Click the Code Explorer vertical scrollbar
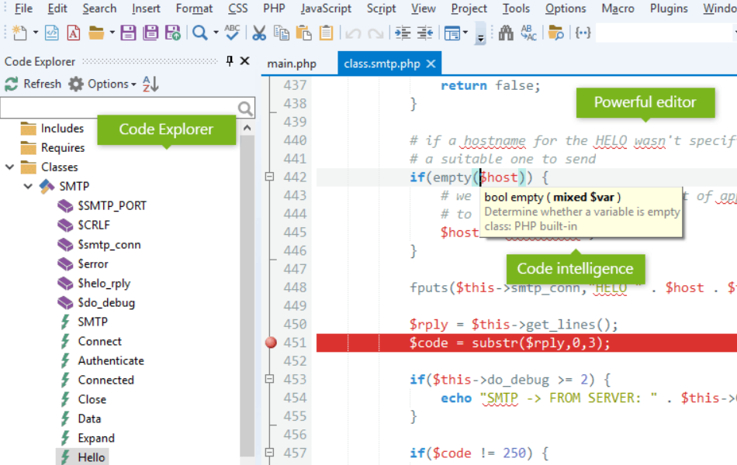The image size is (737, 465). tap(247, 296)
